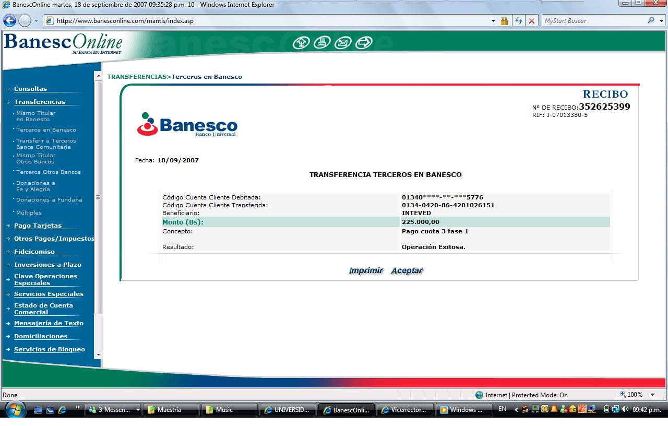Click the upload/home arrow icon in Banesco header
Screen dimensions: 668x426
[x=301, y=43]
